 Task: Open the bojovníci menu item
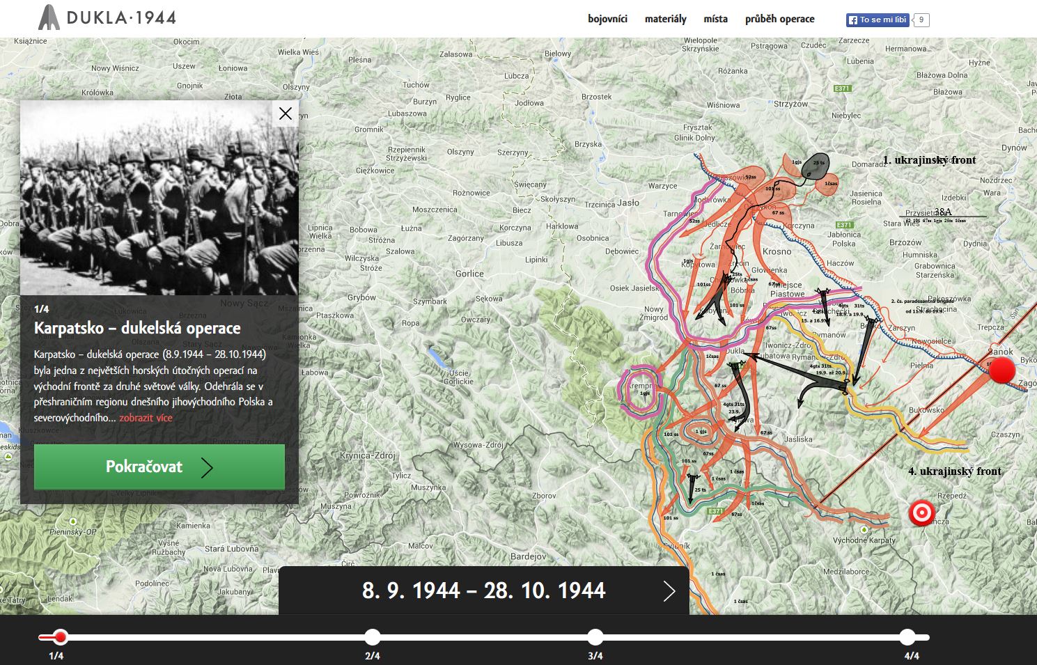click(x=607, y=19)
